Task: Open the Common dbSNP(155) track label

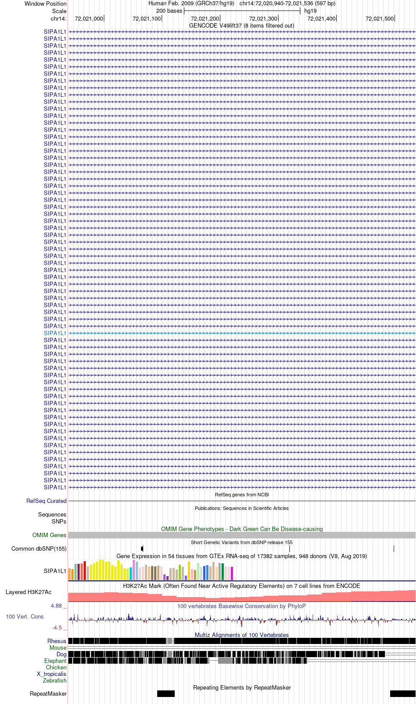Action: point(39,548)
